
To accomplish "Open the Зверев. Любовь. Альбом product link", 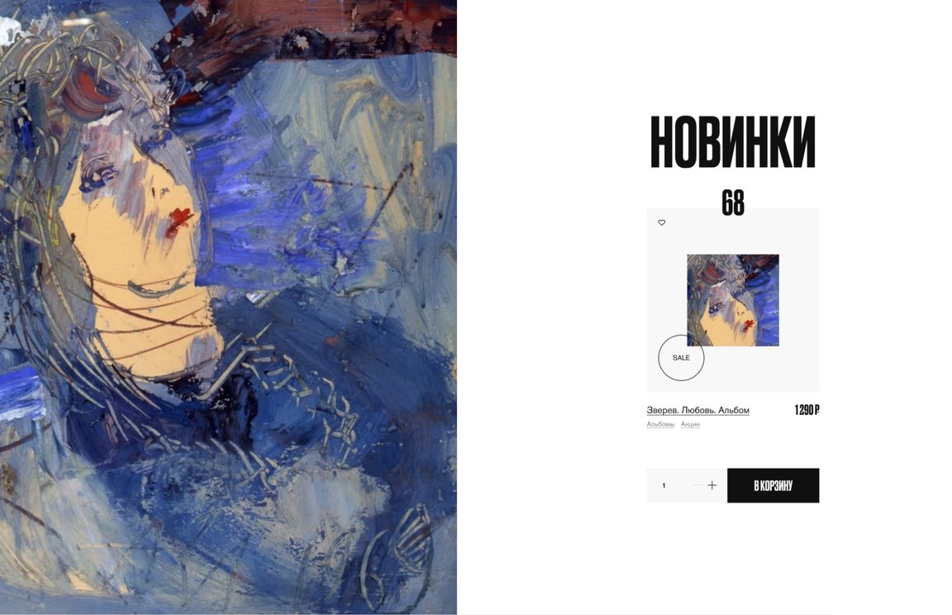I will (x=697, y=410).
